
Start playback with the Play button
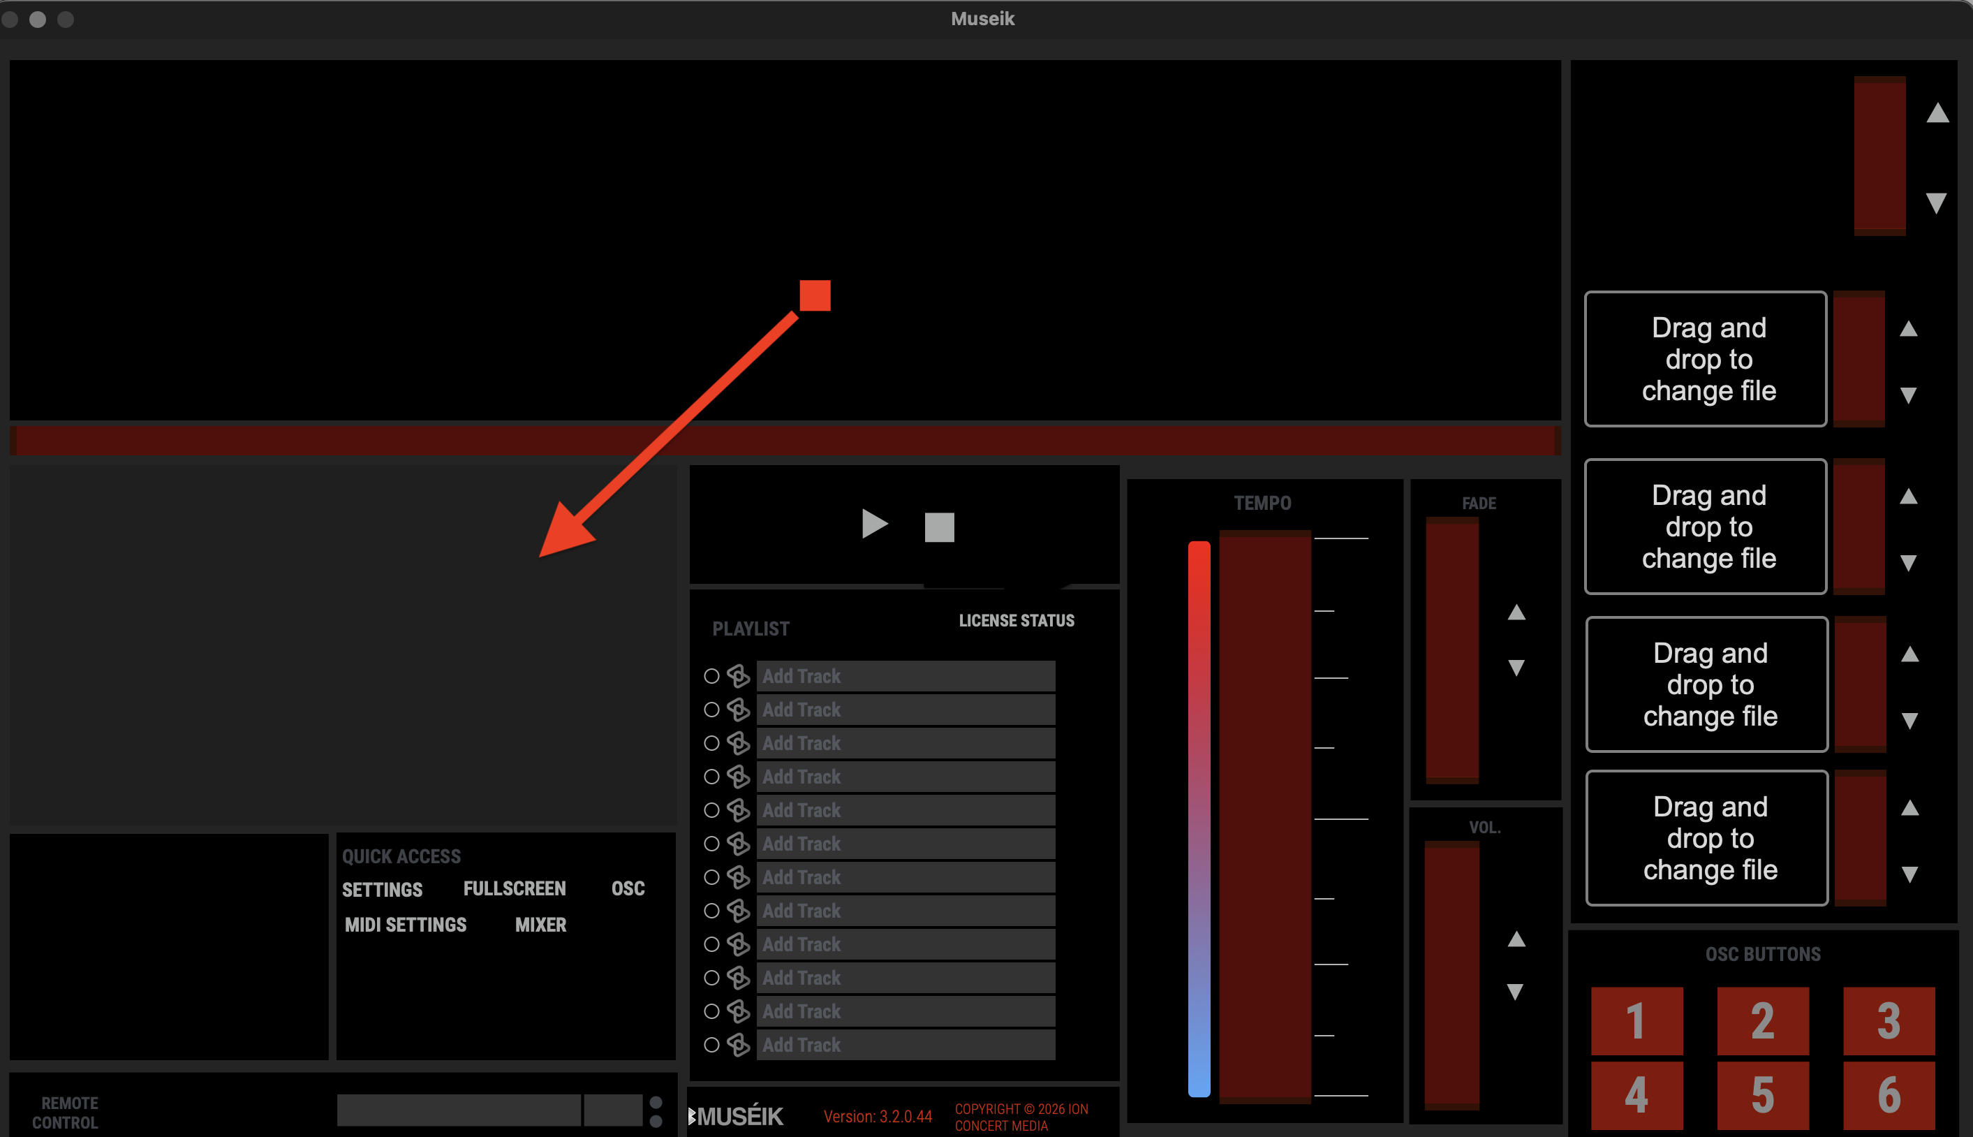(874, 524)
